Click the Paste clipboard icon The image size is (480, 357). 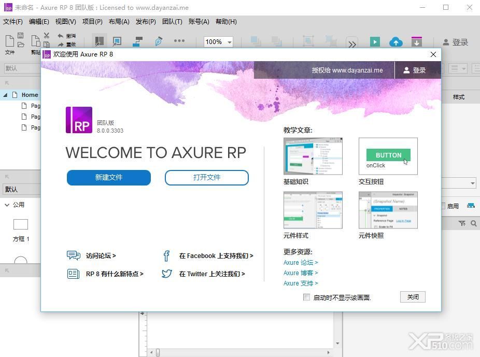36,41
